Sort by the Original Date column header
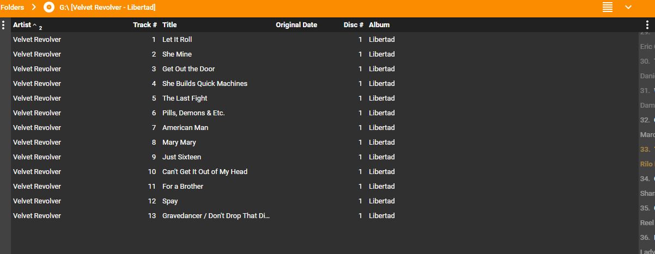Screen dimensions: 655x254 [x=296, y=25]
